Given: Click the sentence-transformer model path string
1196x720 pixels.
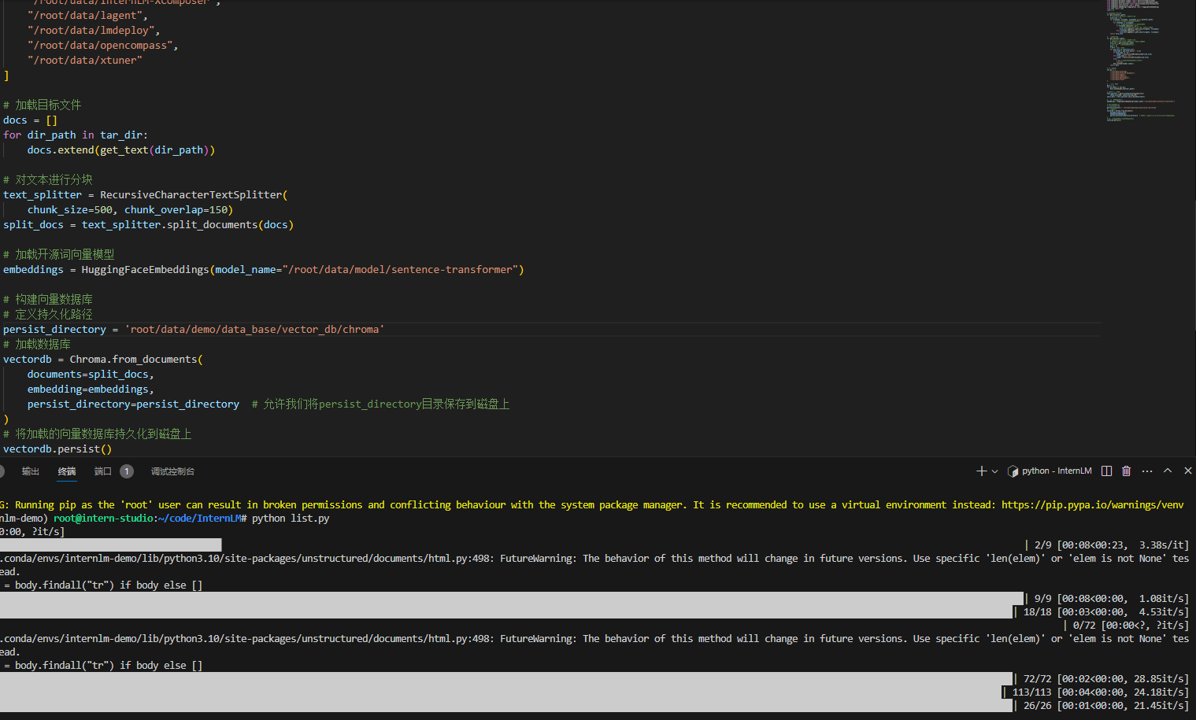Looking at the screenshot, I should (x=400, y=269).
